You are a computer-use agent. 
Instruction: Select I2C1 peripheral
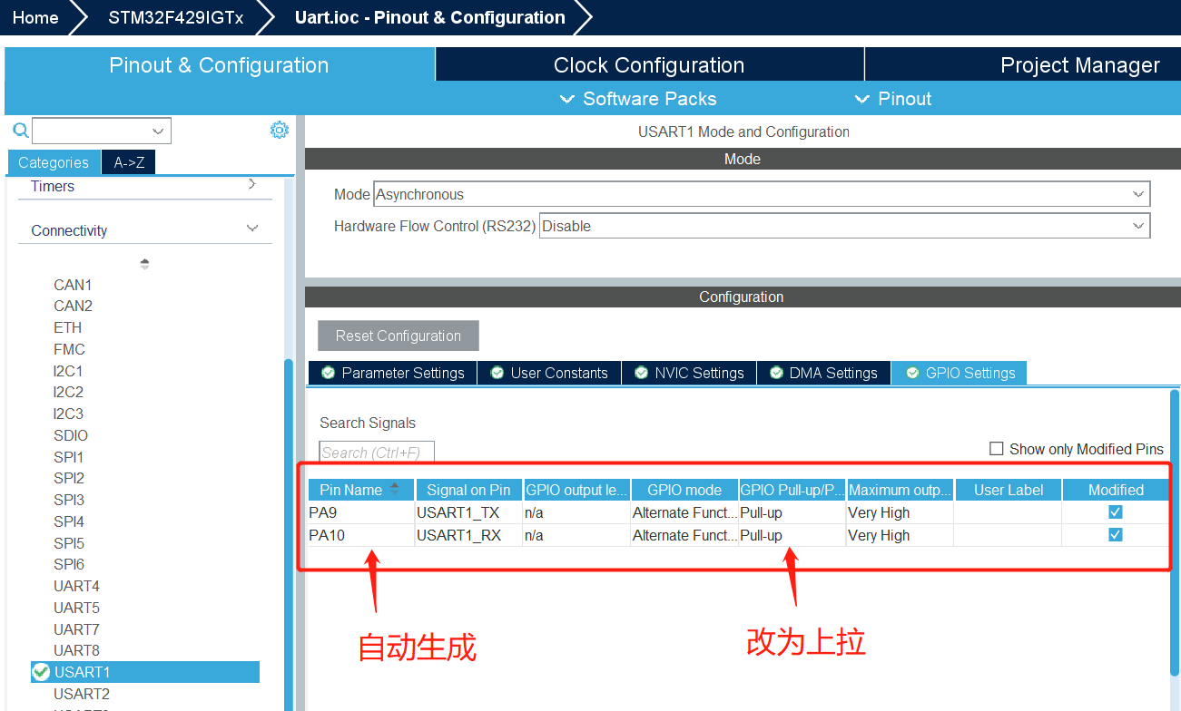tap(68, 371)
